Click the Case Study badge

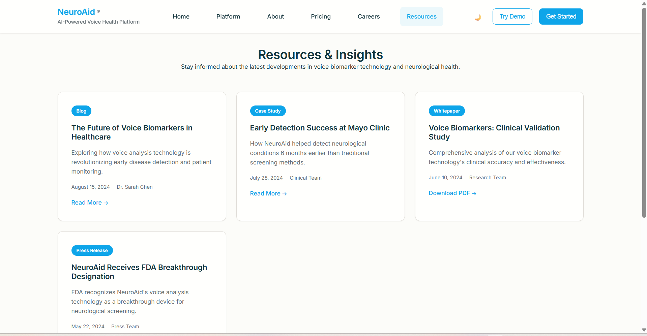pyautogui.click(x=268, y=111)
